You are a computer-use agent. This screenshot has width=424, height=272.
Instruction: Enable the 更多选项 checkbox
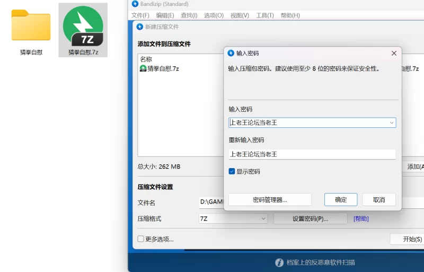pyautogui.click(x=141, y=239)
